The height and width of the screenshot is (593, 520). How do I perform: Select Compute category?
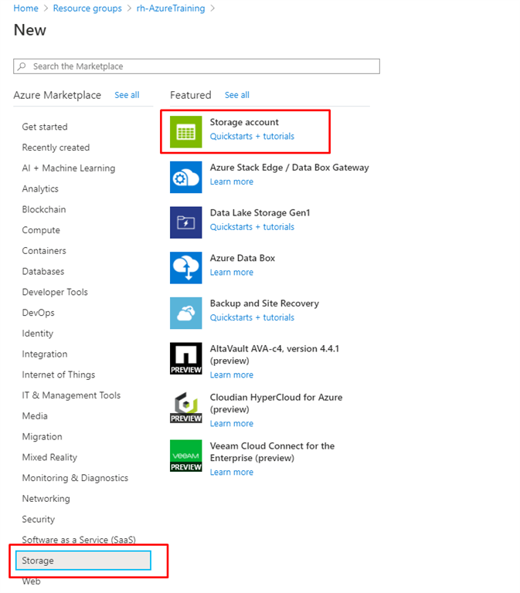(41, 230)
